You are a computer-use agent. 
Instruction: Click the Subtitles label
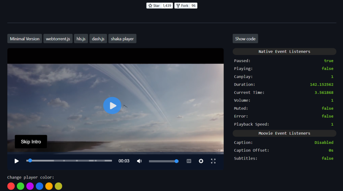tap(245, 158)
